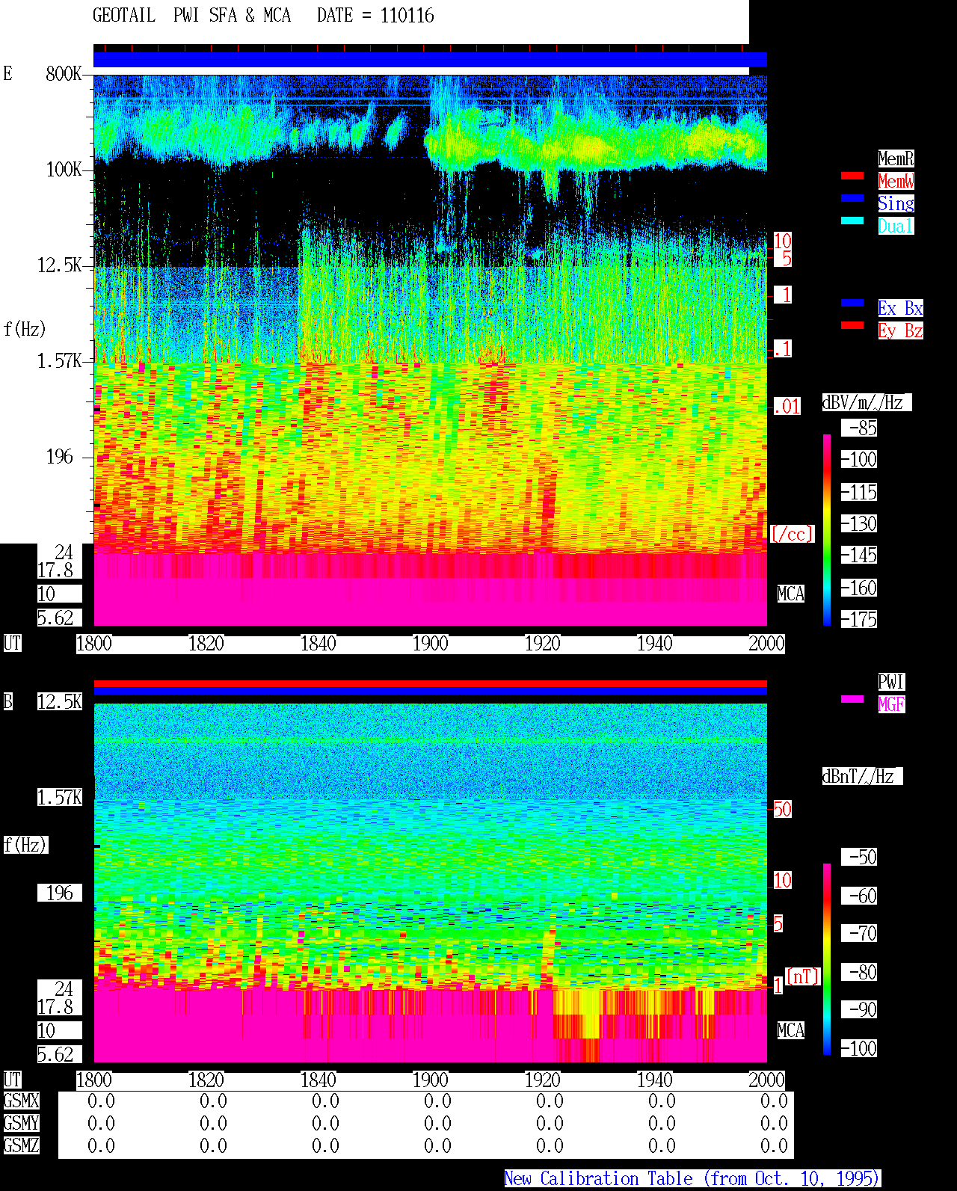Click the red Ey Bz legend swatch
The image size is (957, 1191).
[852, 325]
